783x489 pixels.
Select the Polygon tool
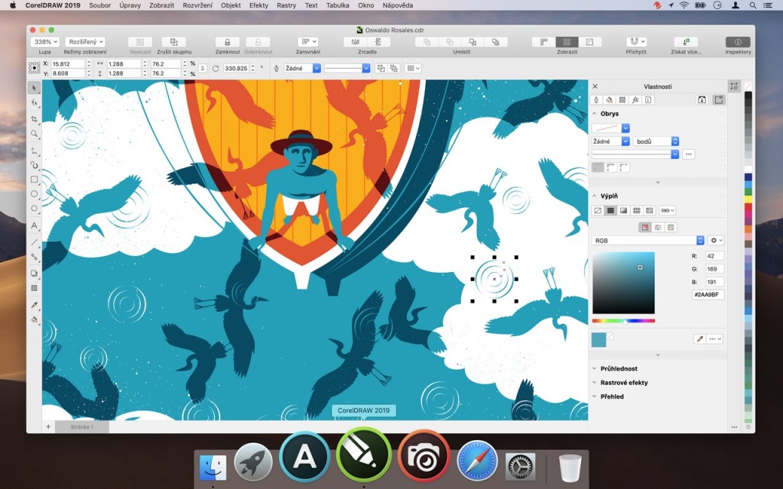click(34, 209)
